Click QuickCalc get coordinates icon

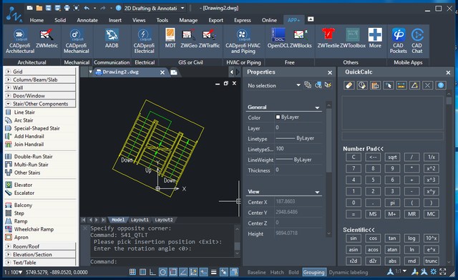(x=388, y=85)
